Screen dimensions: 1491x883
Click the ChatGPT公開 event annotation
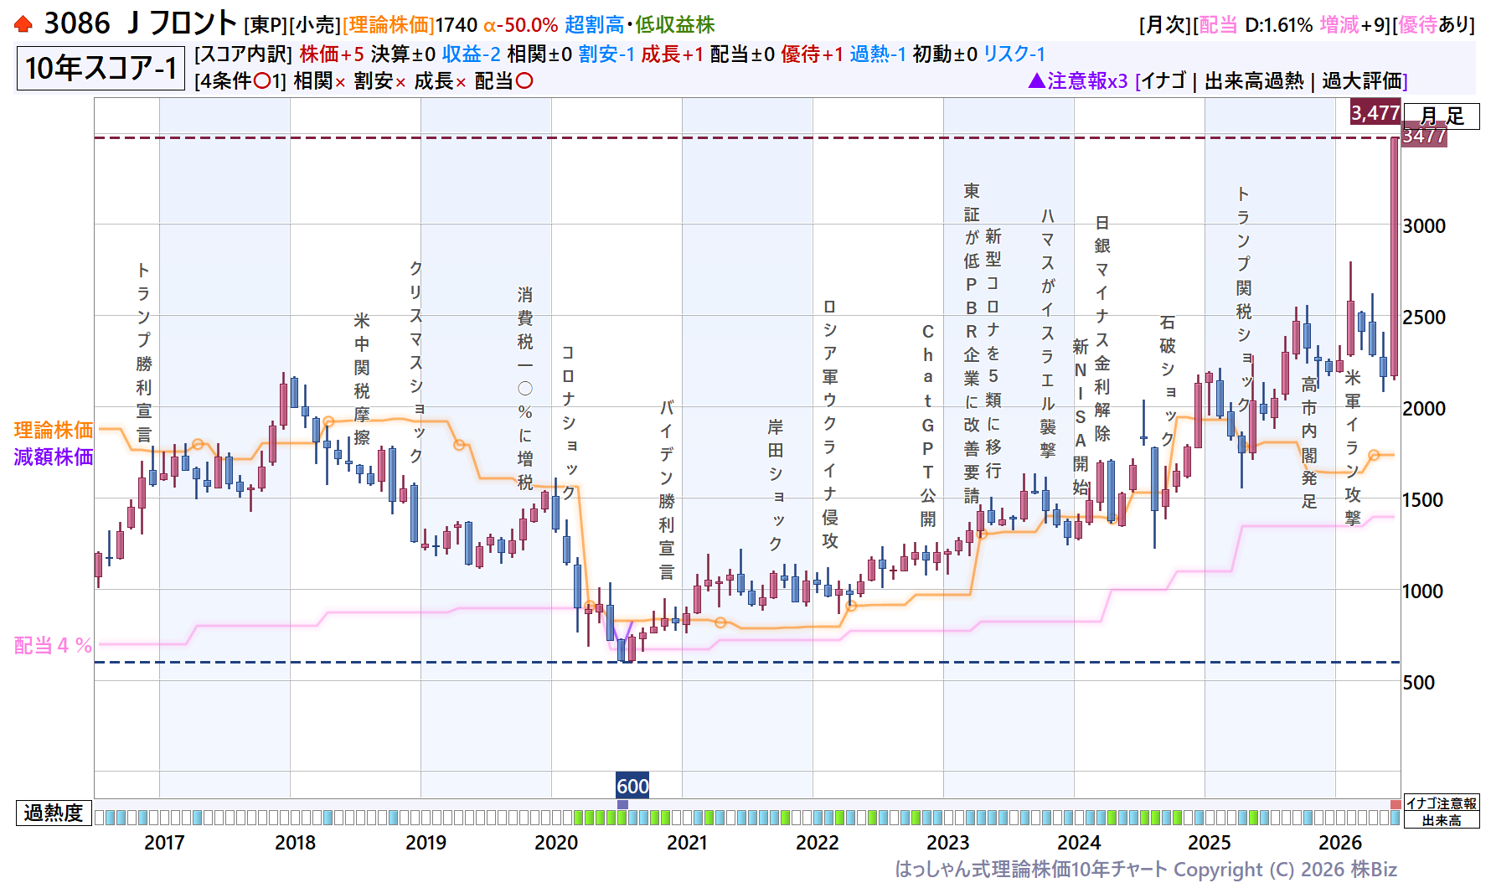[x=928, y=426]
